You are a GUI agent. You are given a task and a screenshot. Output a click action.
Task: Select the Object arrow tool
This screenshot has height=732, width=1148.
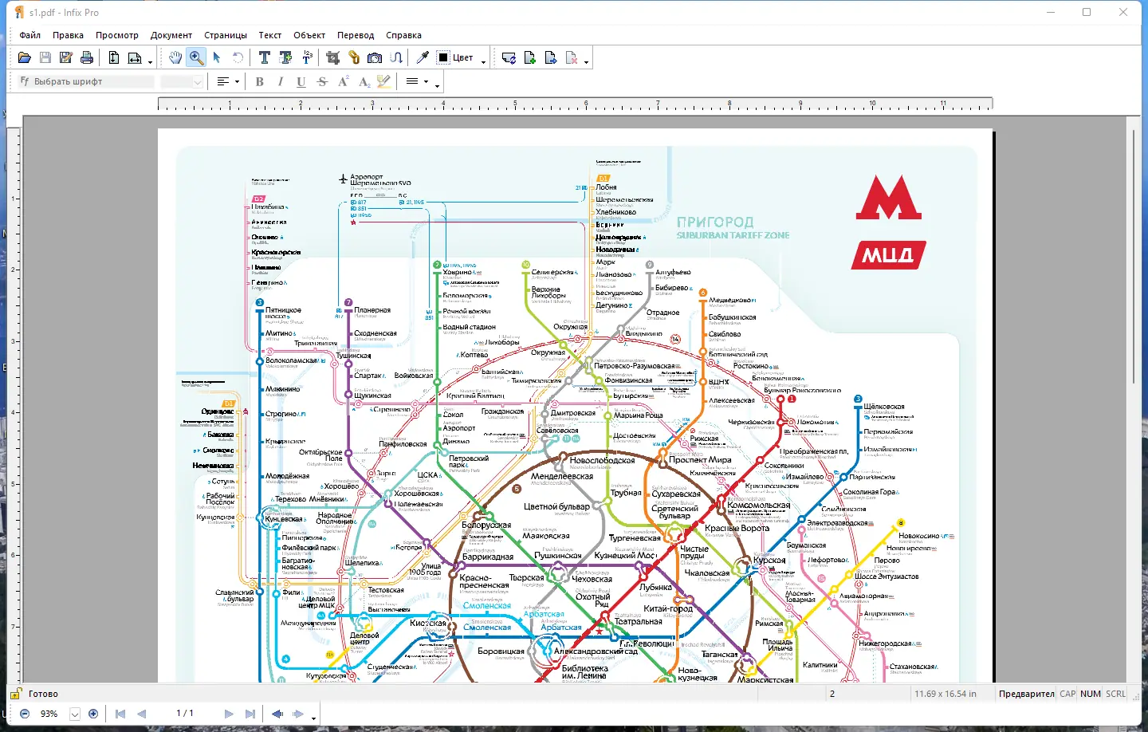[217, 57]
